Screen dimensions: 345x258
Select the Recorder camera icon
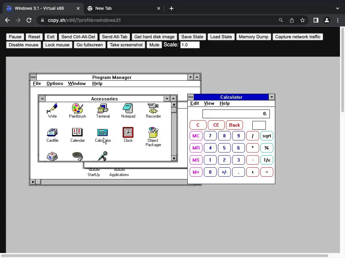(153, 111)
